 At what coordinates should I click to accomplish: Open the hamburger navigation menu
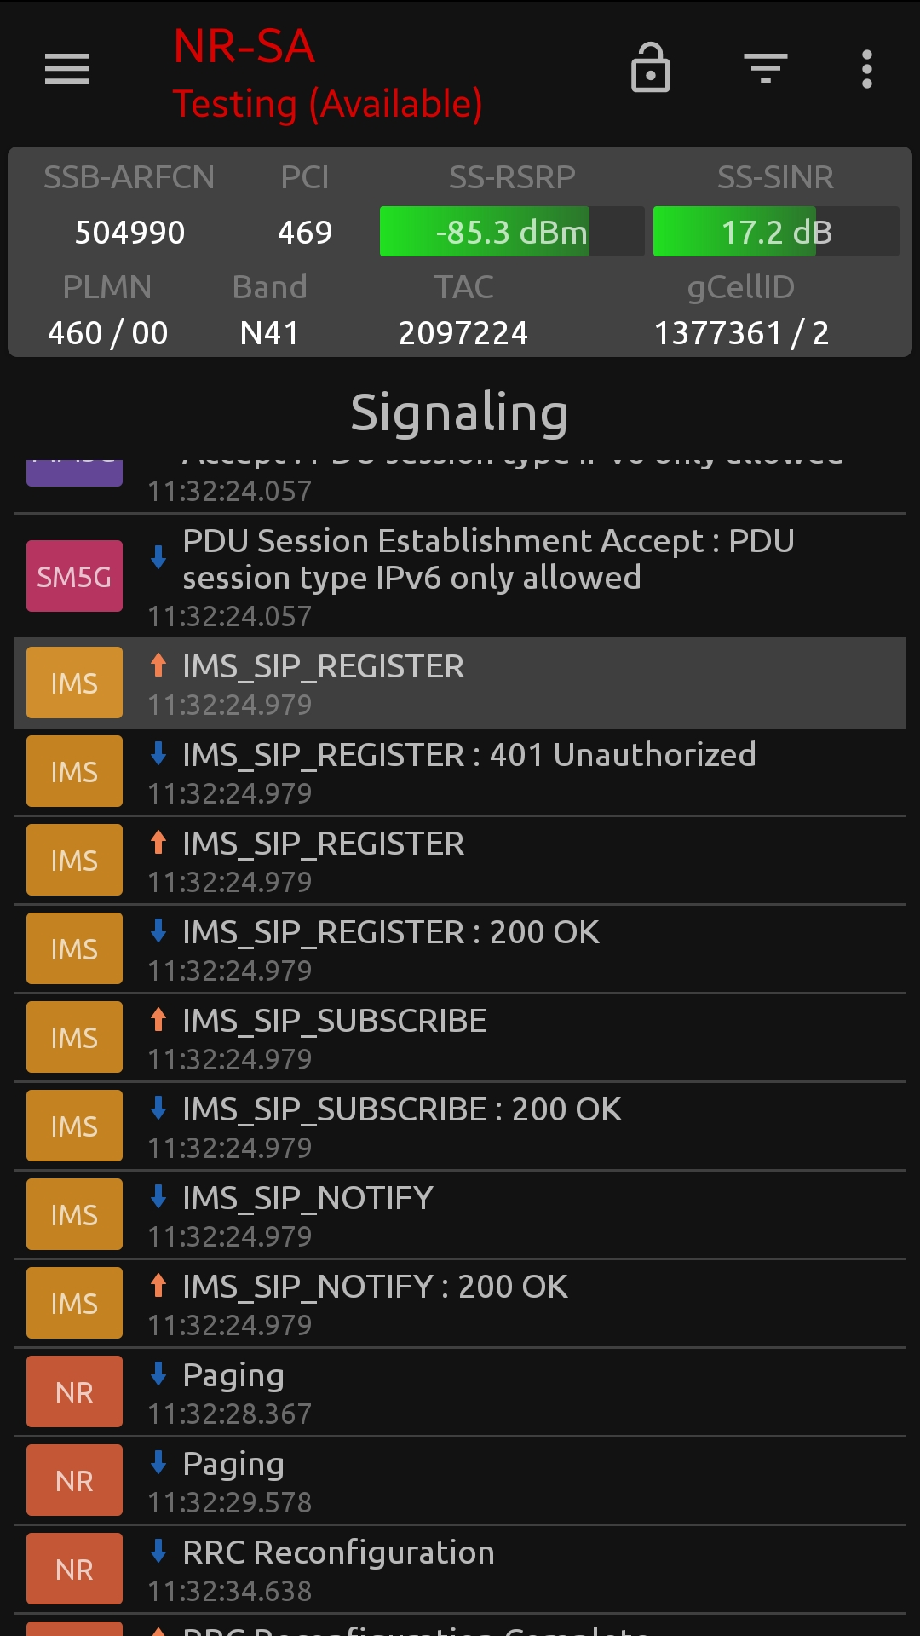[67, 69]
